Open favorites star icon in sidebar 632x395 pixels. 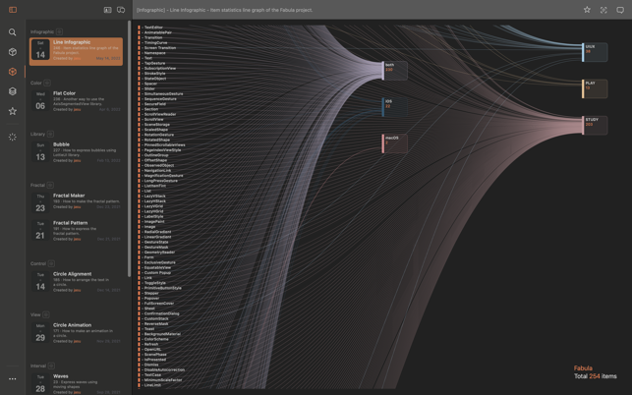click(13, 111)
